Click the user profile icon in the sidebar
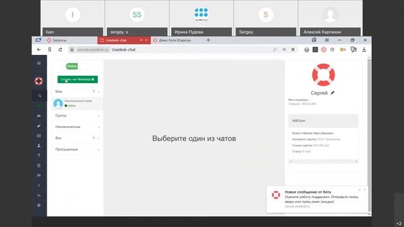This screenshot has height=227, width=404. 39,146
